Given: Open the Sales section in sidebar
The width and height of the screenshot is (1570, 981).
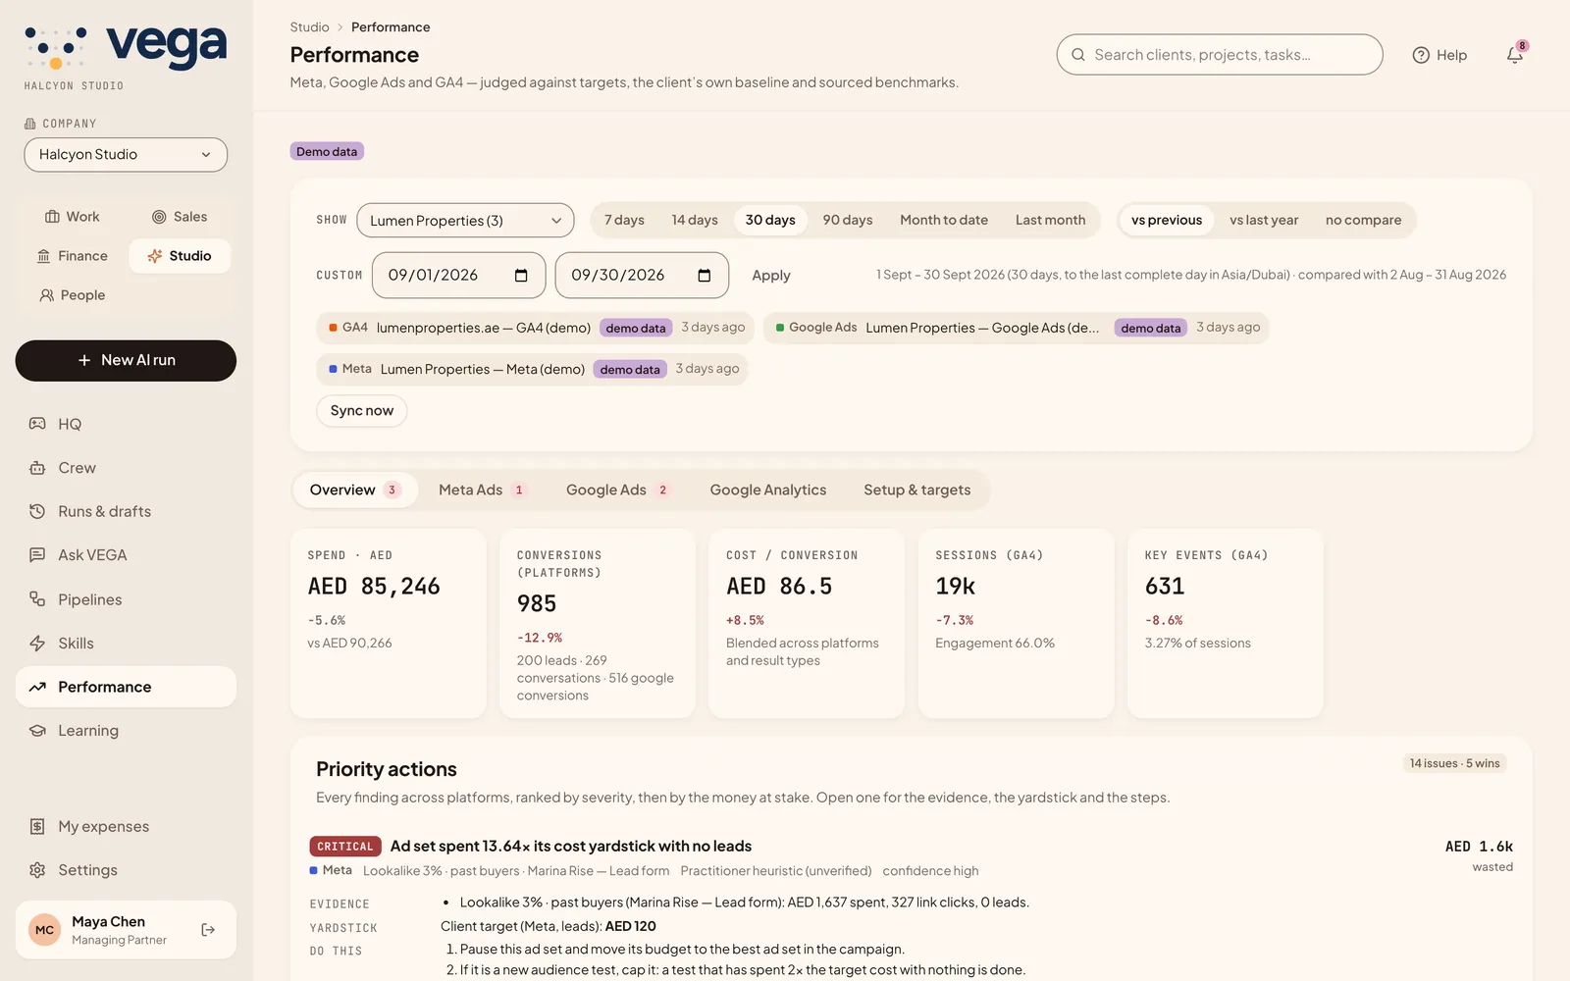Looking at the screenshot, I should pos(180,217).
